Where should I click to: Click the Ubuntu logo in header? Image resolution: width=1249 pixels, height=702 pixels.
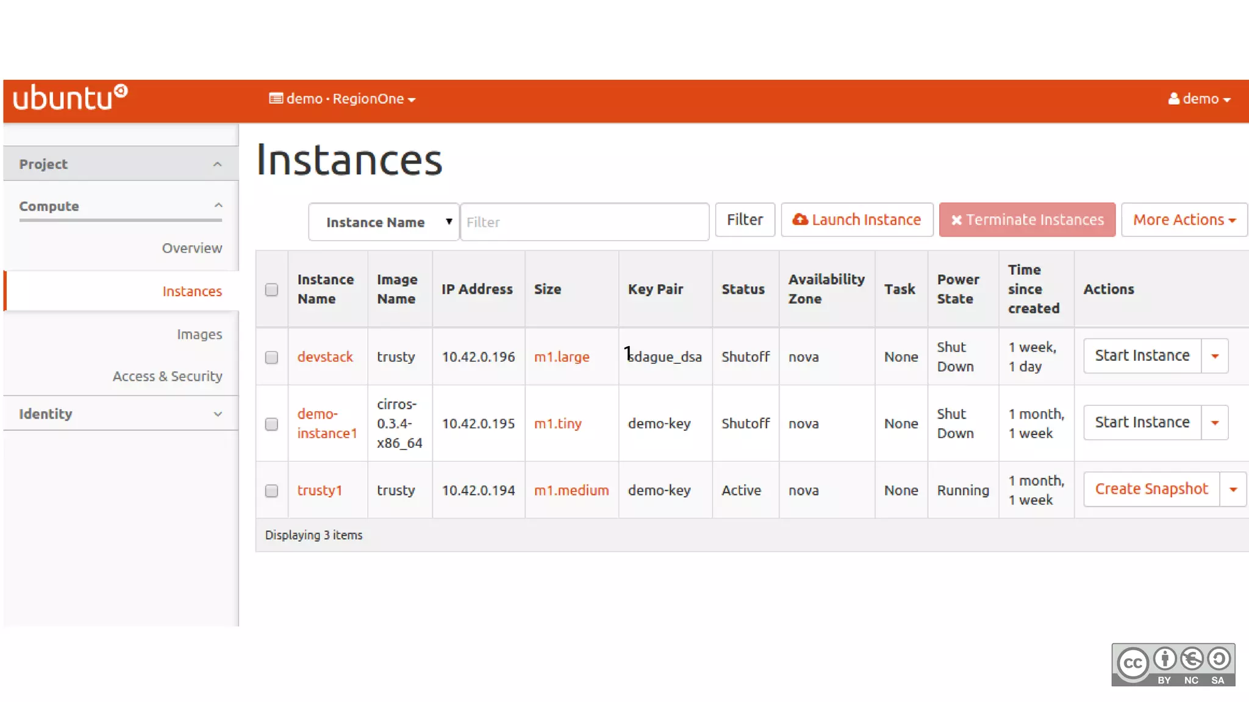click(x=70, y=98)
